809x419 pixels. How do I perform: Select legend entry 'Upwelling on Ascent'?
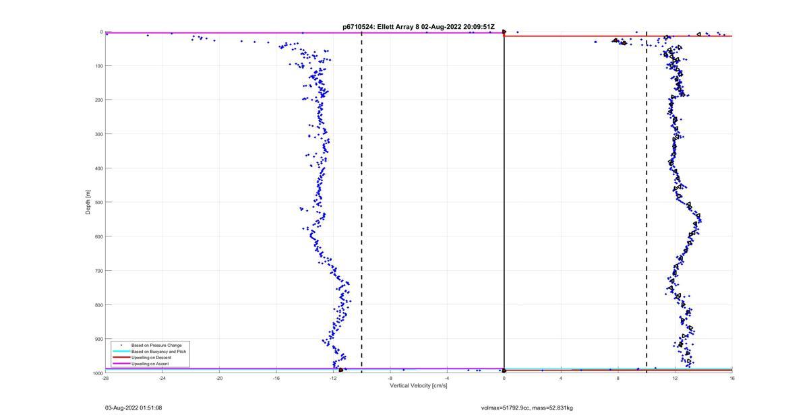[150, 364]
